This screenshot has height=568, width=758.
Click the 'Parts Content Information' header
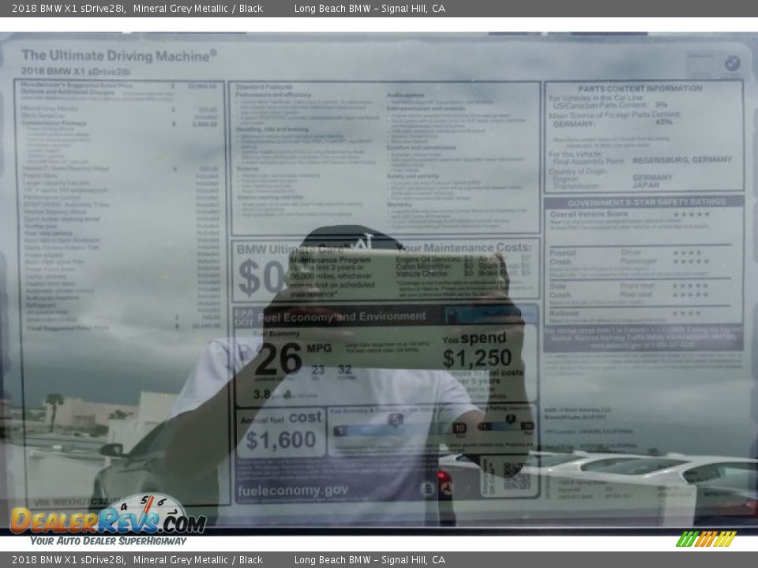640,88
